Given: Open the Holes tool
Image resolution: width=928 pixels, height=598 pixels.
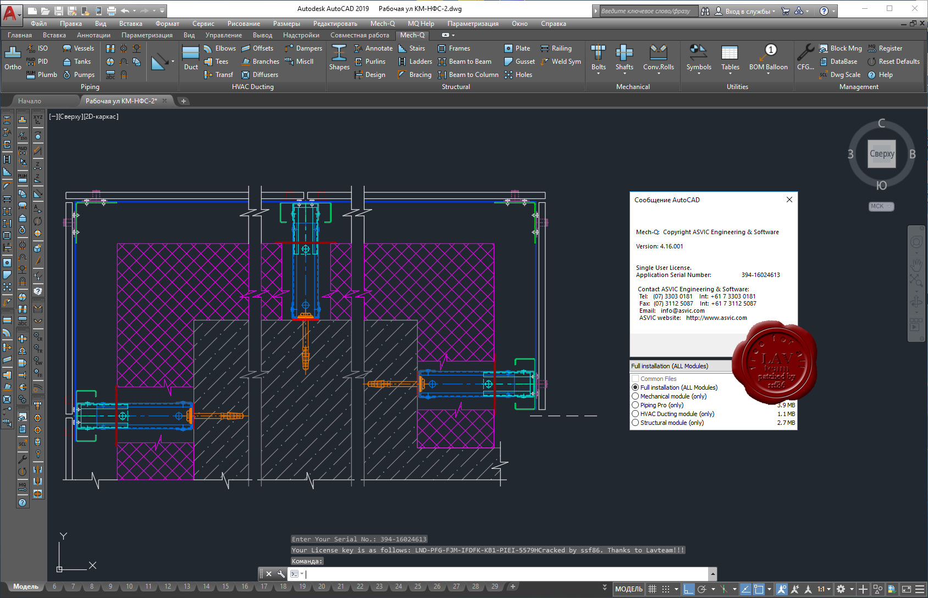Looking at the screenshot, I should [x=518, y=75].
